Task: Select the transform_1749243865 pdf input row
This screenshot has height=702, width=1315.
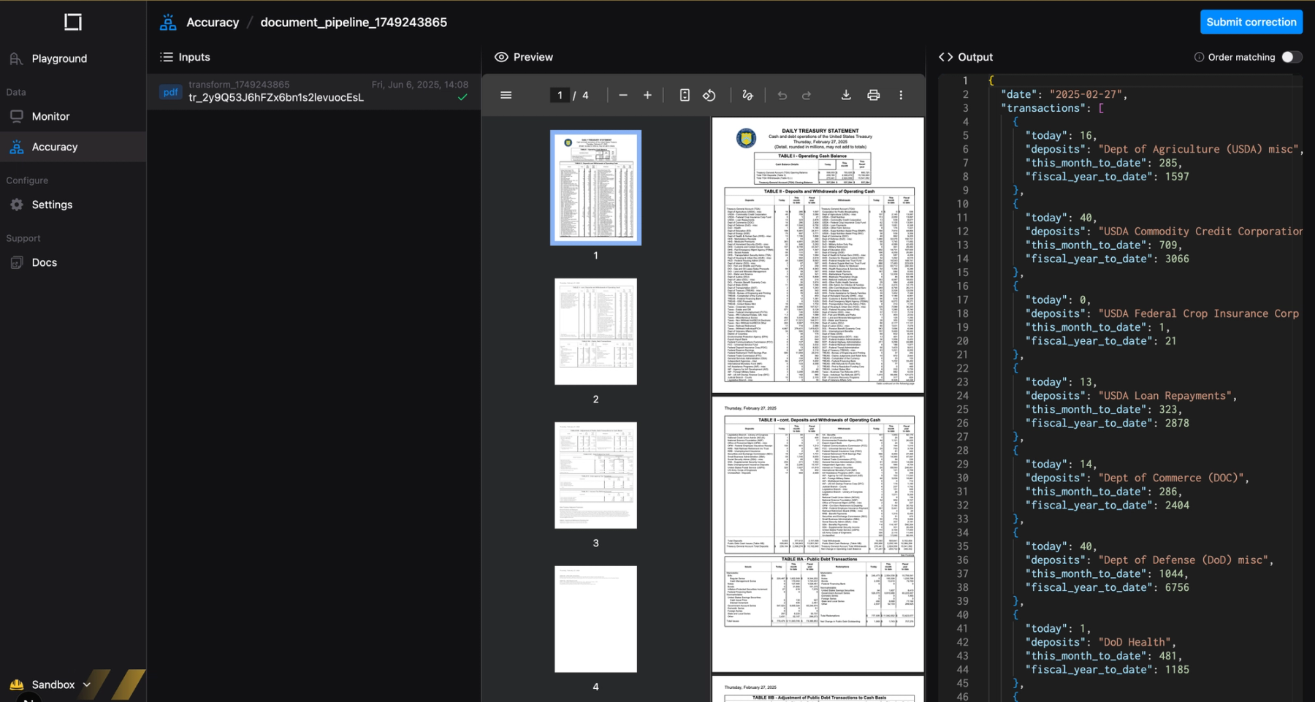Action: coord(314,91)
